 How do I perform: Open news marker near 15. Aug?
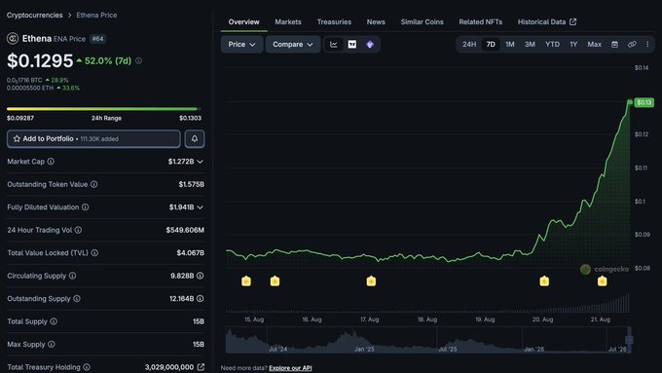pyautogui.click(x=246, y=280)
